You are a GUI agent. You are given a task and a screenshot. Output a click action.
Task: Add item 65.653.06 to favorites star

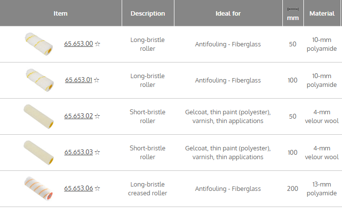[x=97, y=188]
